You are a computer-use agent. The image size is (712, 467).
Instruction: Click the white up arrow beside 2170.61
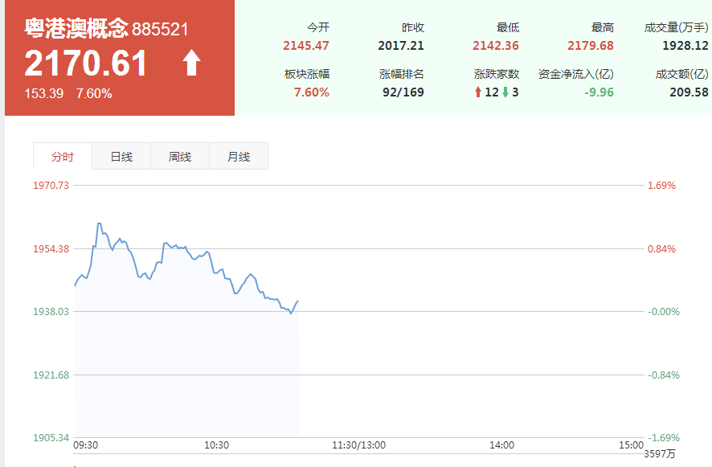point(191,62)
